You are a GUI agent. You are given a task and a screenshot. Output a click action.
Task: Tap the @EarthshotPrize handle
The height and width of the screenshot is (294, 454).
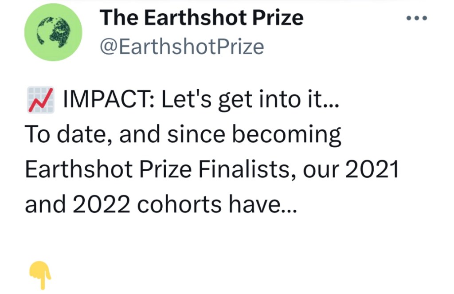point(182,46)
